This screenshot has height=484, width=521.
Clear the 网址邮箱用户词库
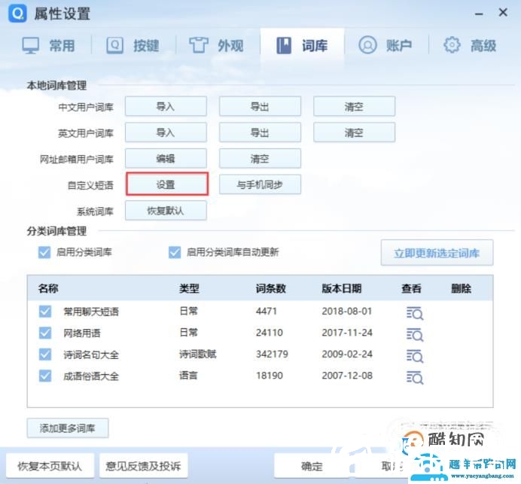(260, 158)
